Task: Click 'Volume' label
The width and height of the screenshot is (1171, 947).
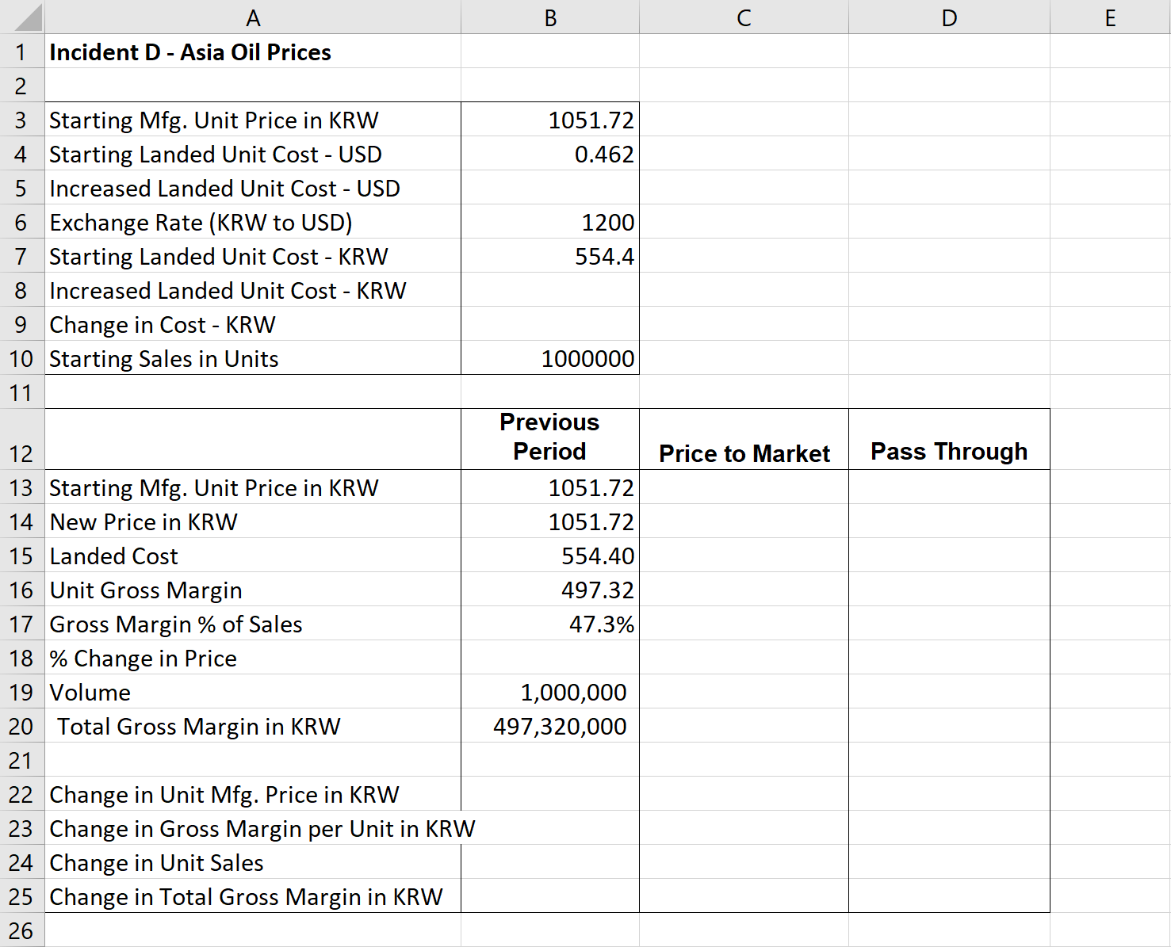Action: [x=90, y=693]
